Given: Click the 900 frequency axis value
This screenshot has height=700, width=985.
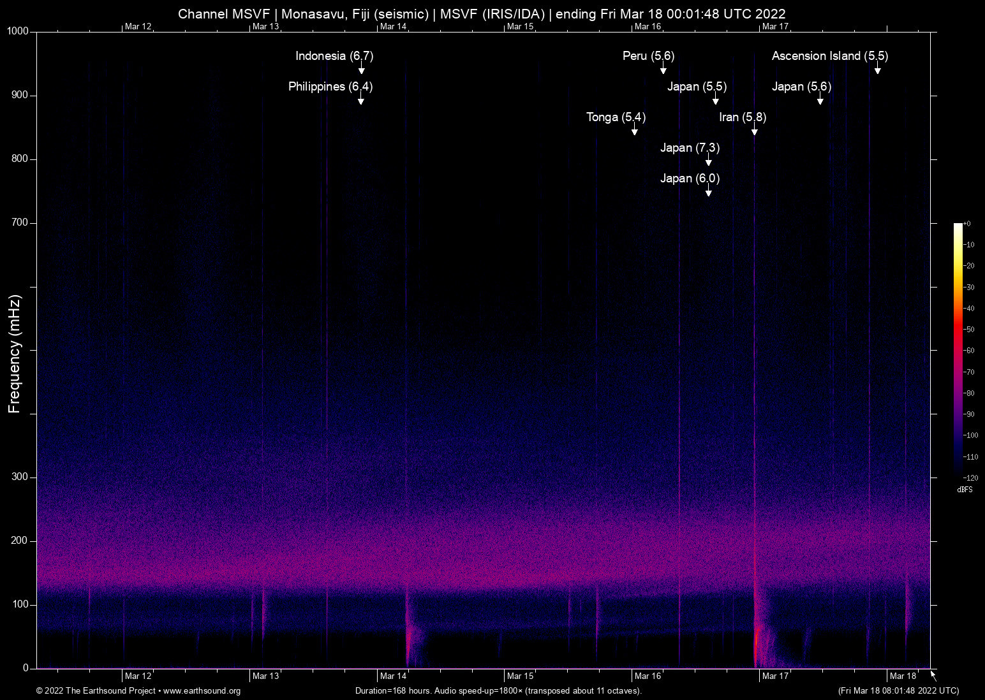Looking at the screenshot, I should coord(20,96).
